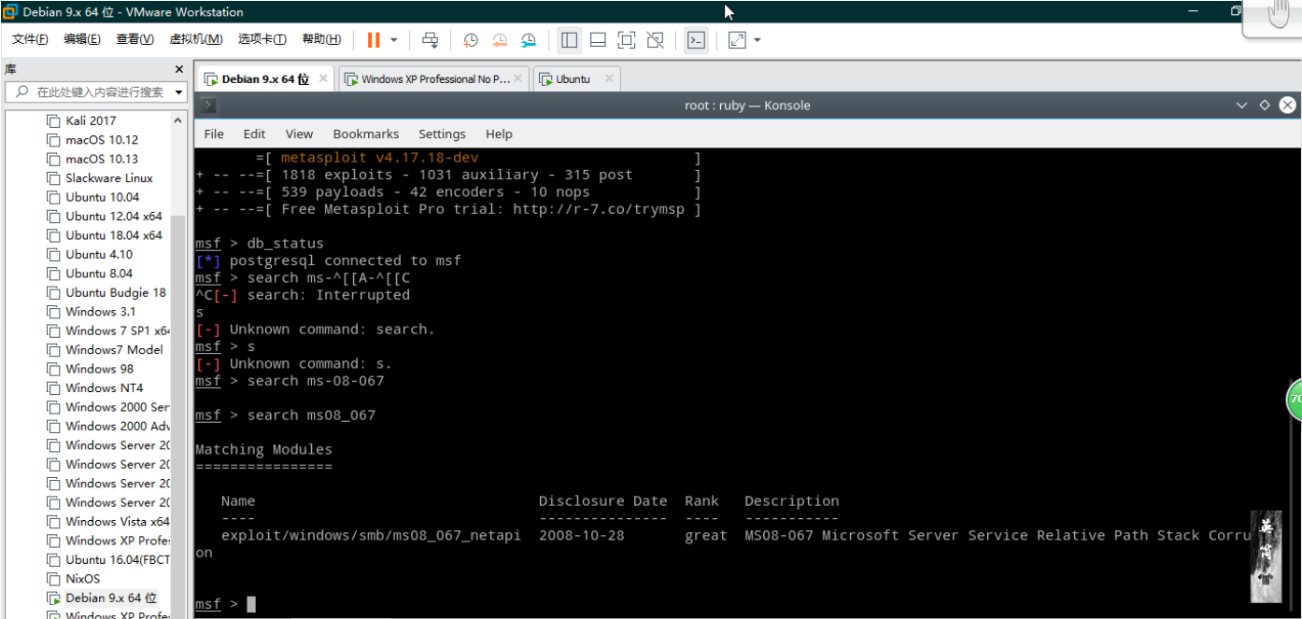Click VM icon beside Ubuntu 8.04
This screenshot has height=619, width=1302.
[x=53, y=274]
